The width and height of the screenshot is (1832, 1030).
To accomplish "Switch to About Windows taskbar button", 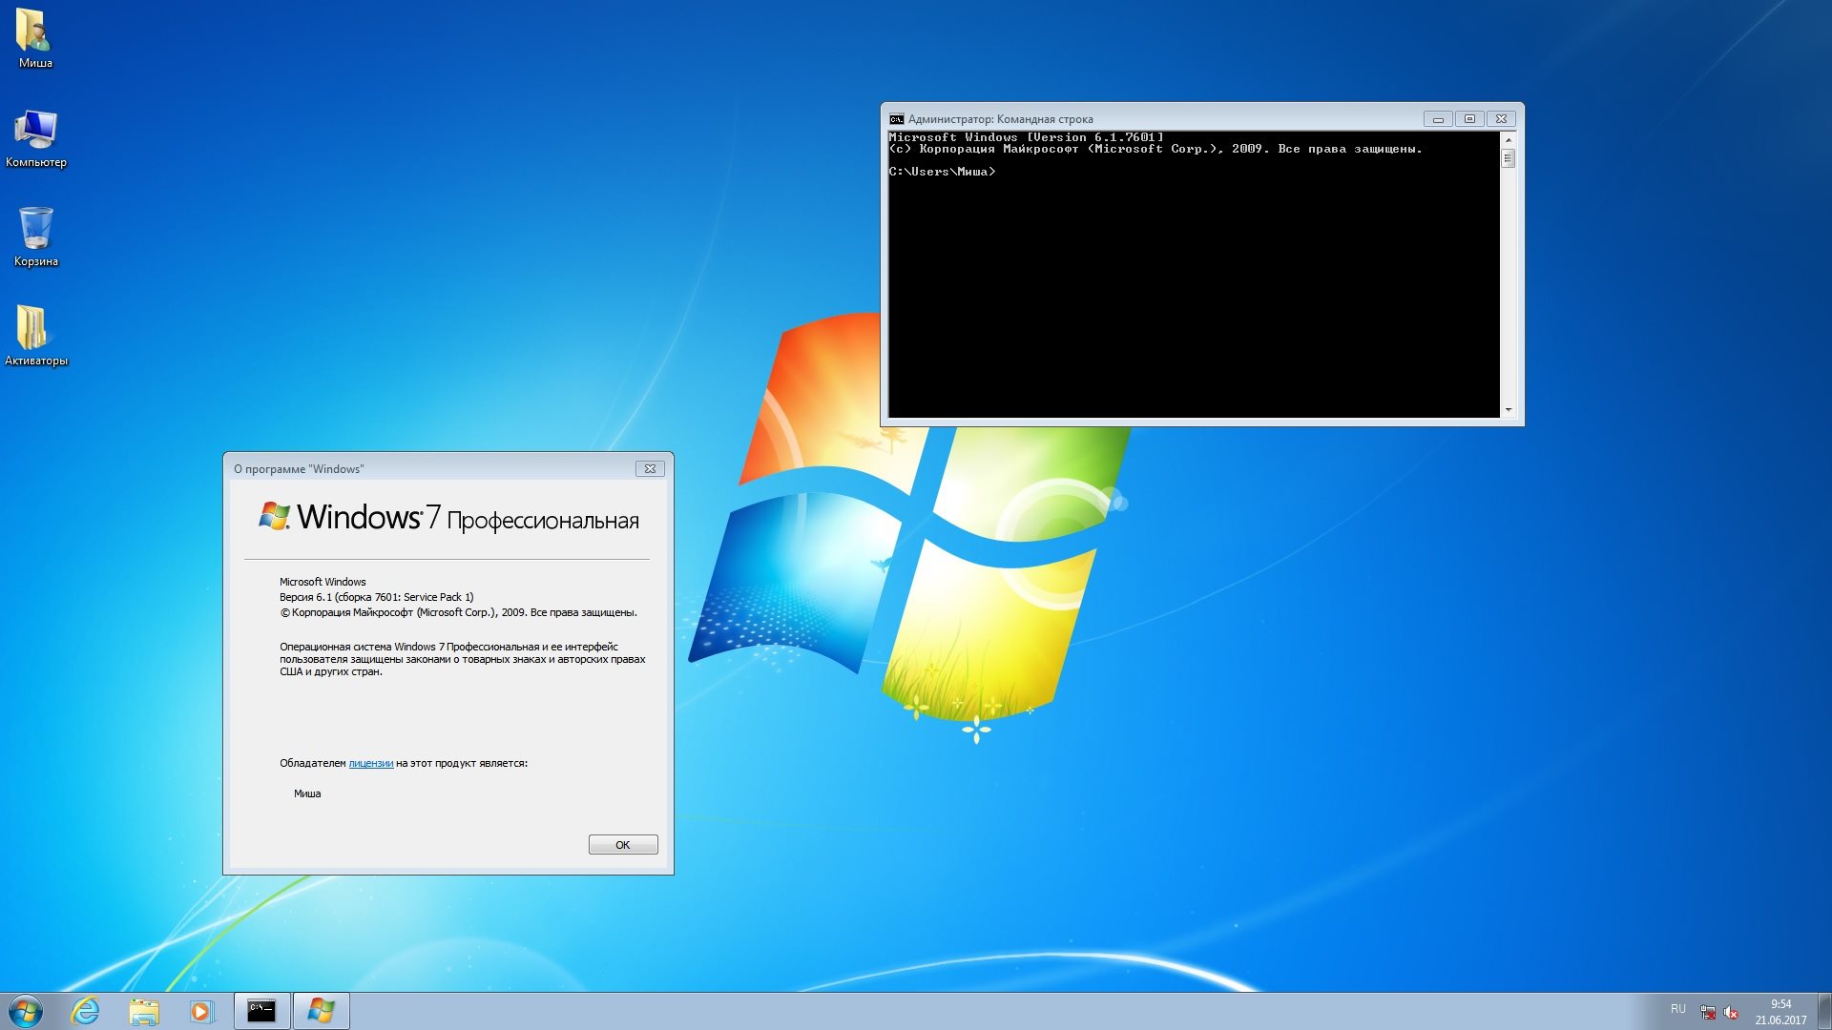I will 321,1011.
